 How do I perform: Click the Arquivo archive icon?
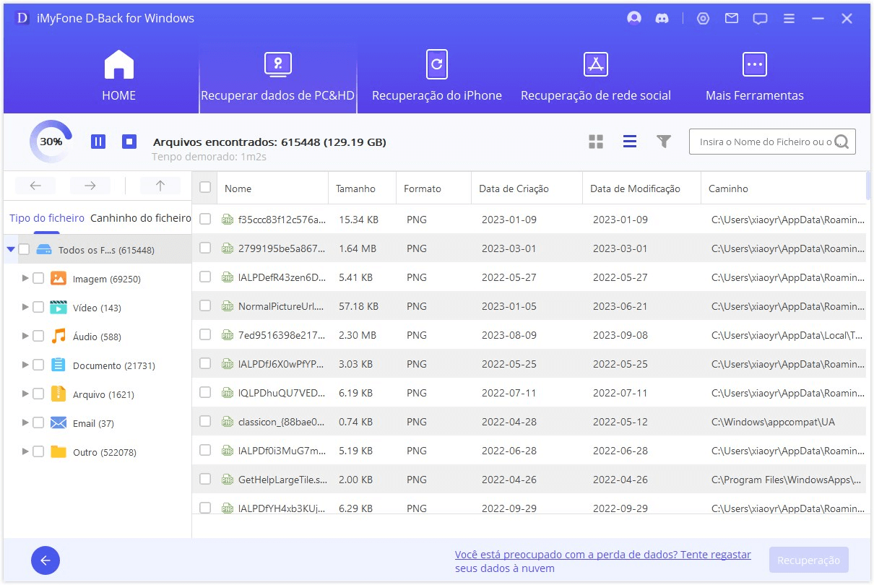59,394
